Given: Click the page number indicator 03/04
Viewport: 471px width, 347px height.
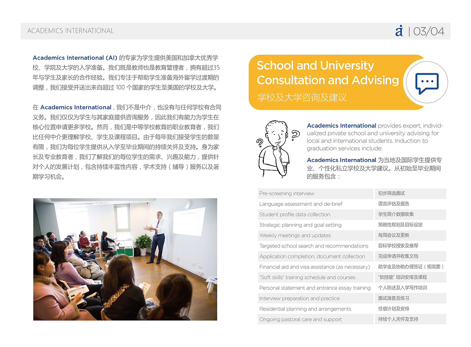Looking at the screenshot, I should coord(429,31).
